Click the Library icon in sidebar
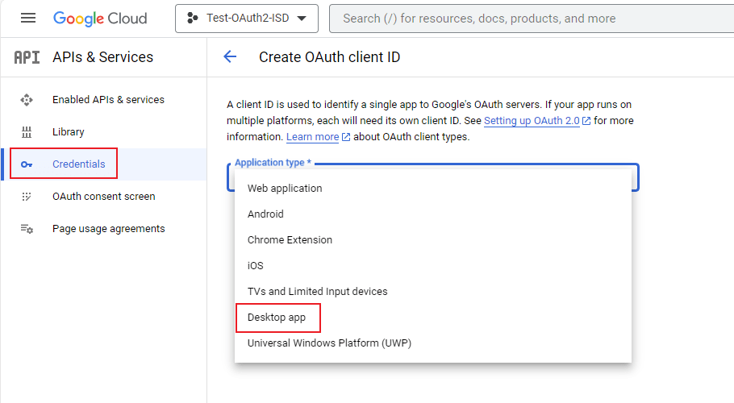The width and height of the screenshot is (734, 403). coord(27,132)
